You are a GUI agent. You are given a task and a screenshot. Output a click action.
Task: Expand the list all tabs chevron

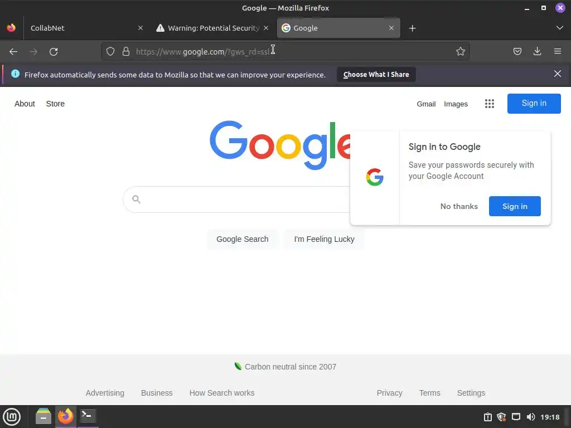click(x=559, y=28)
